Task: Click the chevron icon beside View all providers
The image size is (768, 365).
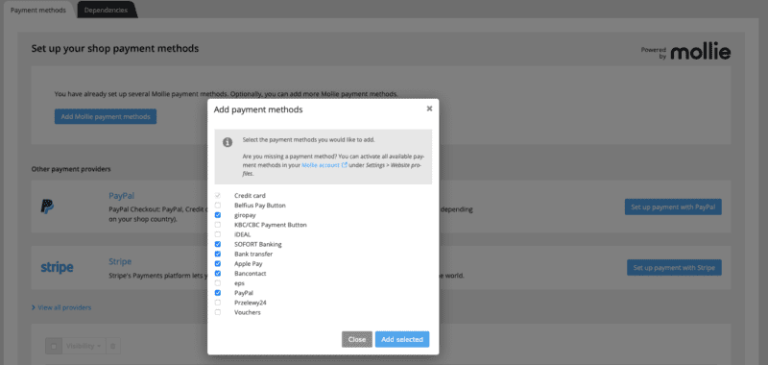Action: coord(34,307)
